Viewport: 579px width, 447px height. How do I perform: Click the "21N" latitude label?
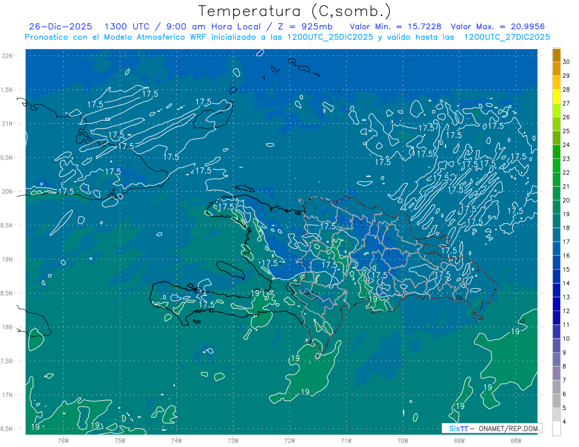(7, 123)
